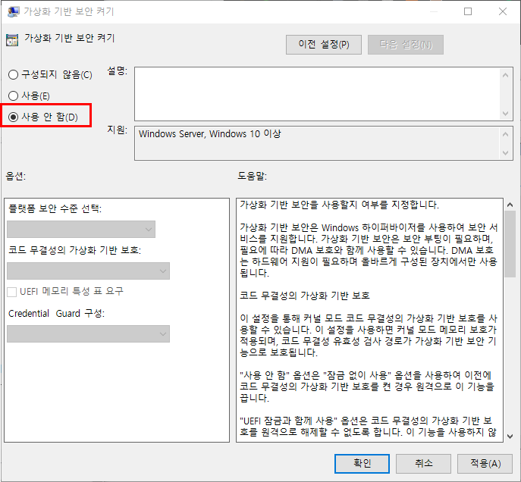Open 코드 무결성의 가상화 기반 보호 dropdown
521x482 pixels.
[x=88, y=271]
